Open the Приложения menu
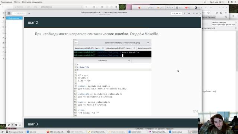 point(7,2)
